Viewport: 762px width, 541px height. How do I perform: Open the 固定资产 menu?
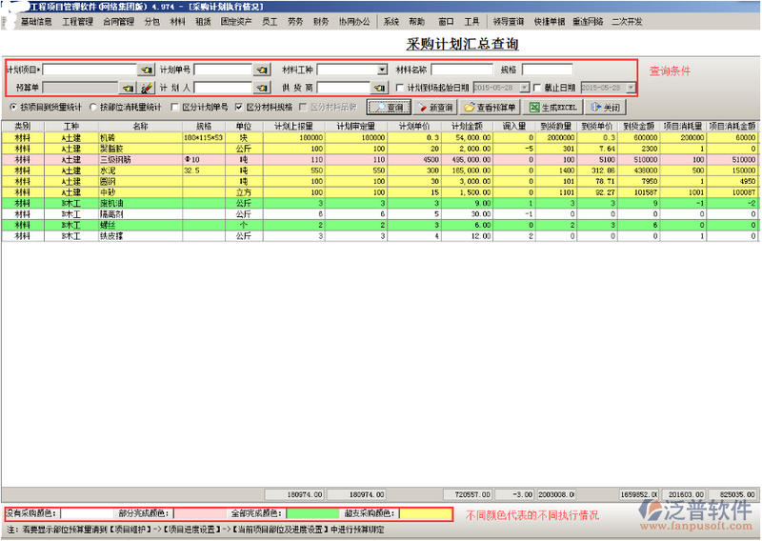coord(238,20)
